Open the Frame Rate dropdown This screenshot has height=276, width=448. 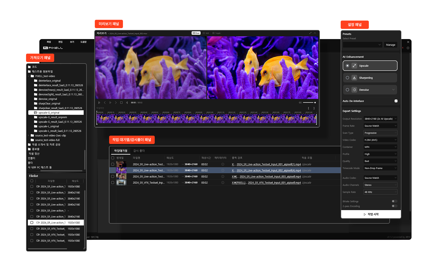coord(380,126)
